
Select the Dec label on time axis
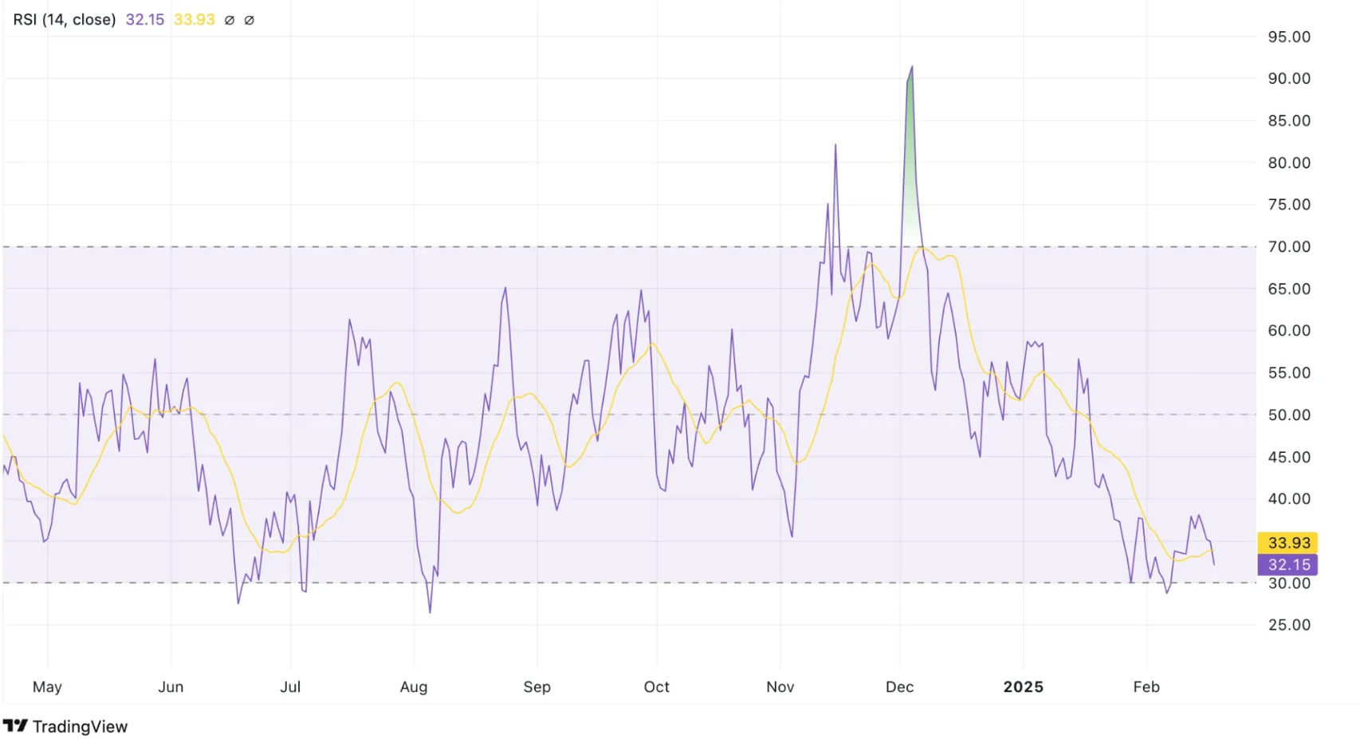(x=899, y=686)
